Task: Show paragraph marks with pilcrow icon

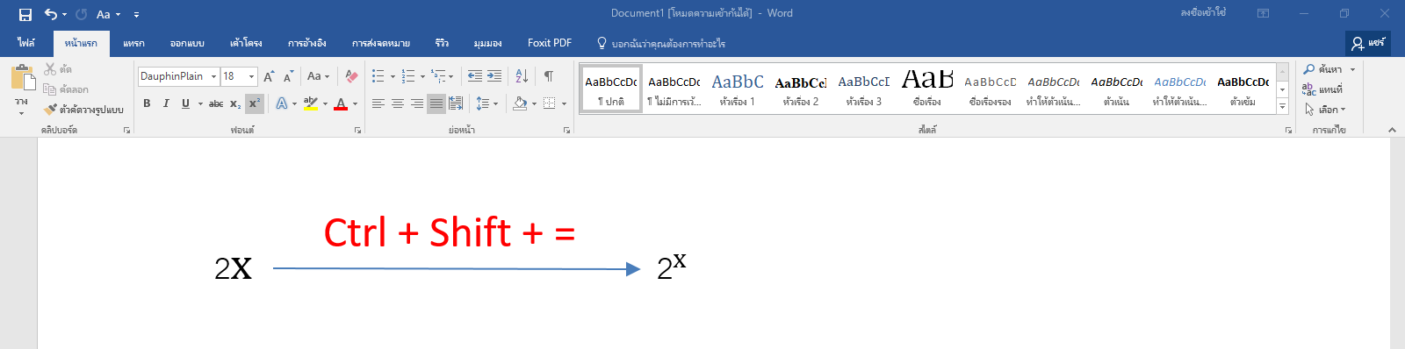Action: pos(549,76)
